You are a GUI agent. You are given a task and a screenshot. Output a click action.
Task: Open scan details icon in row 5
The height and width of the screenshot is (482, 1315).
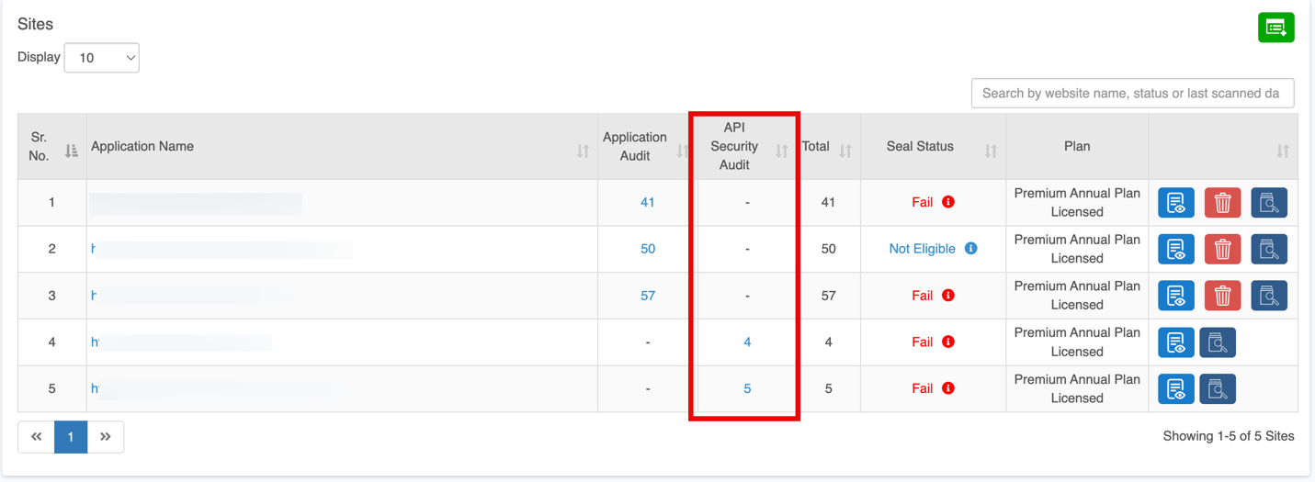tap(1218, 389)
